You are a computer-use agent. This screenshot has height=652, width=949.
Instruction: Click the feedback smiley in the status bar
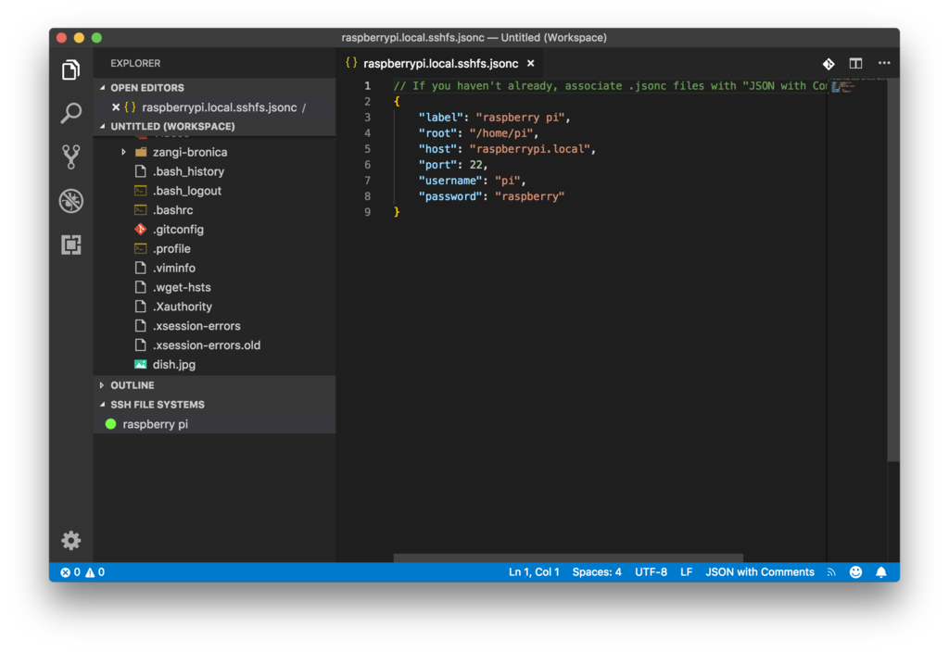[855, 572]
